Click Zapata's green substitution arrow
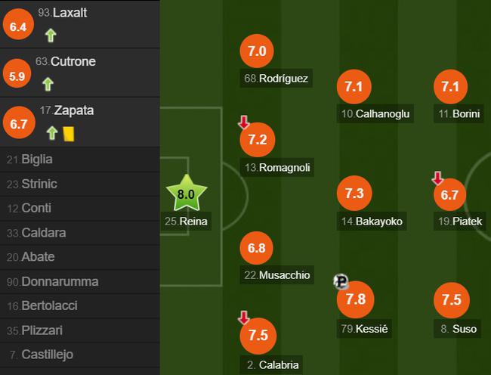 pos(52,134)
